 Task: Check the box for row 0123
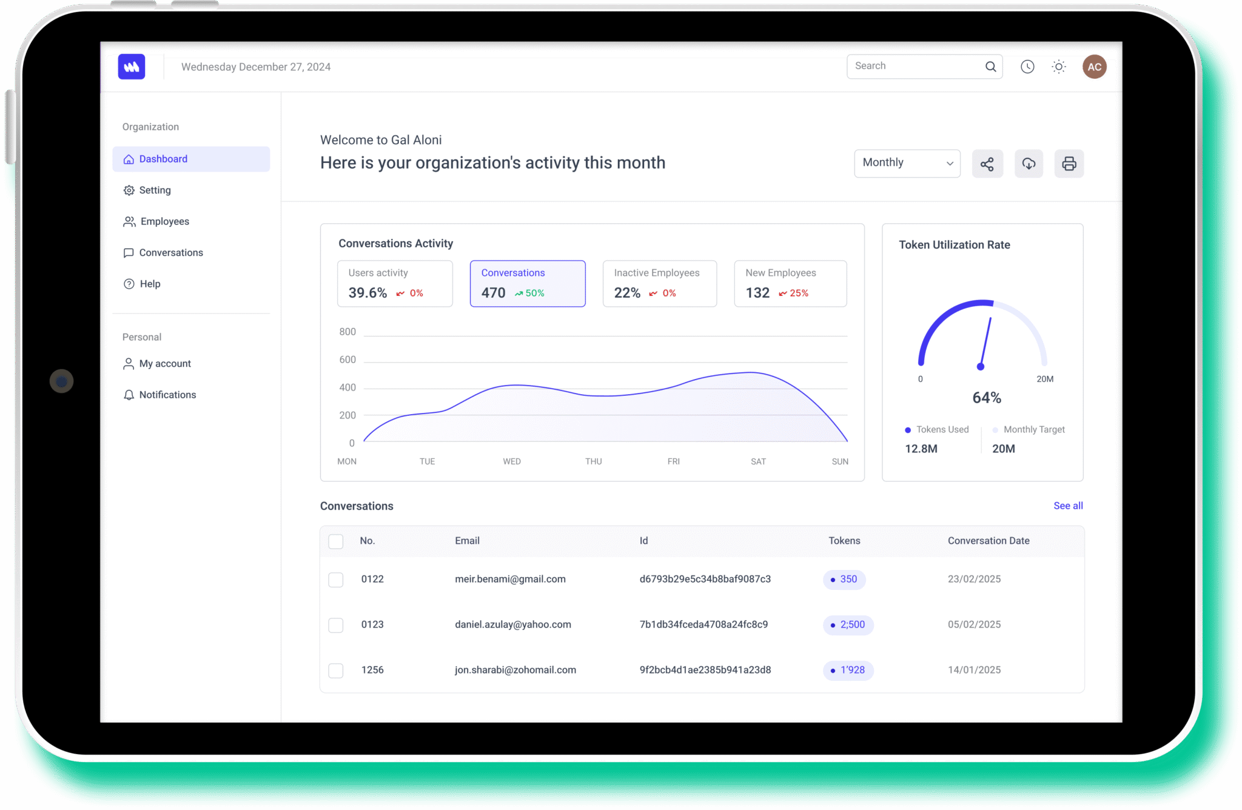335,625
